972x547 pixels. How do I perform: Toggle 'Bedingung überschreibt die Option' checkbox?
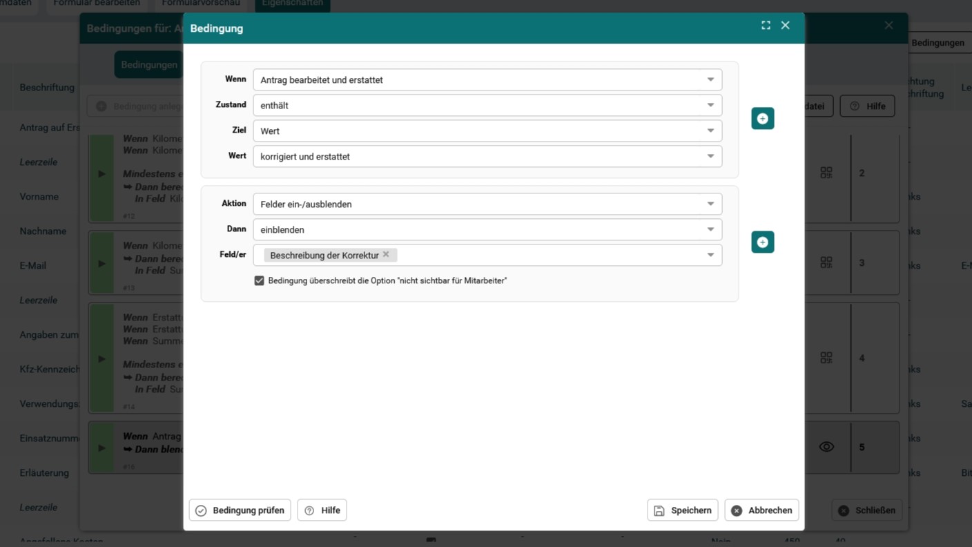point(259,281)
